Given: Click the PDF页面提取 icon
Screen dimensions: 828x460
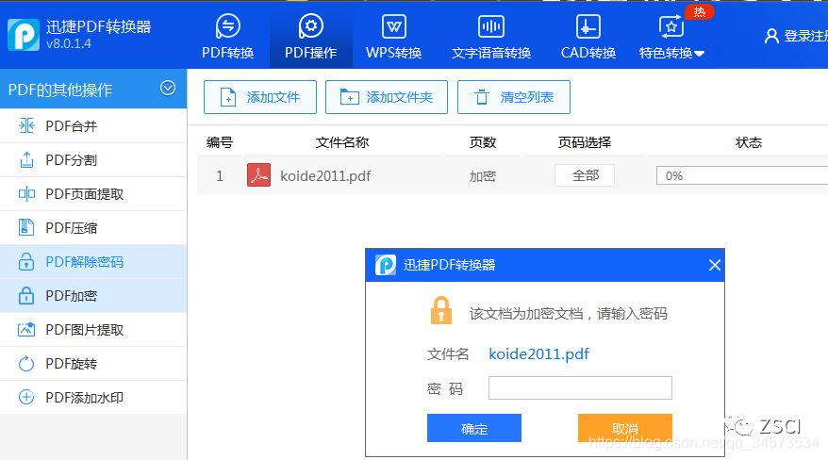Looking at the screenshot, I should pyautogui.click(x=26, y=193).
